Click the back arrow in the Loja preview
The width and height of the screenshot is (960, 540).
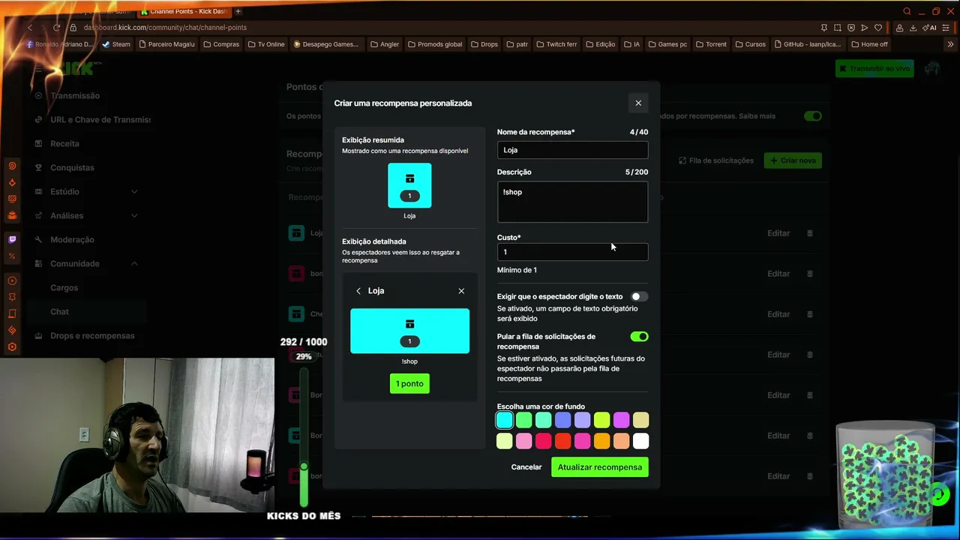[358, 291]
